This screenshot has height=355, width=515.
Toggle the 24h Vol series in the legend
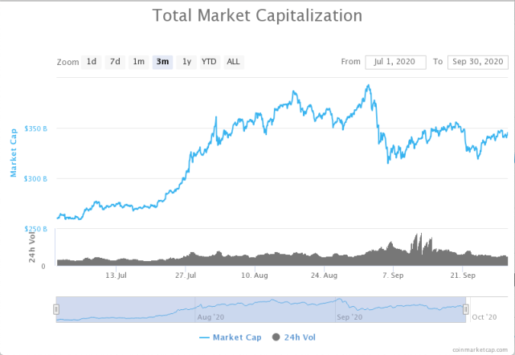click(301, 337)
